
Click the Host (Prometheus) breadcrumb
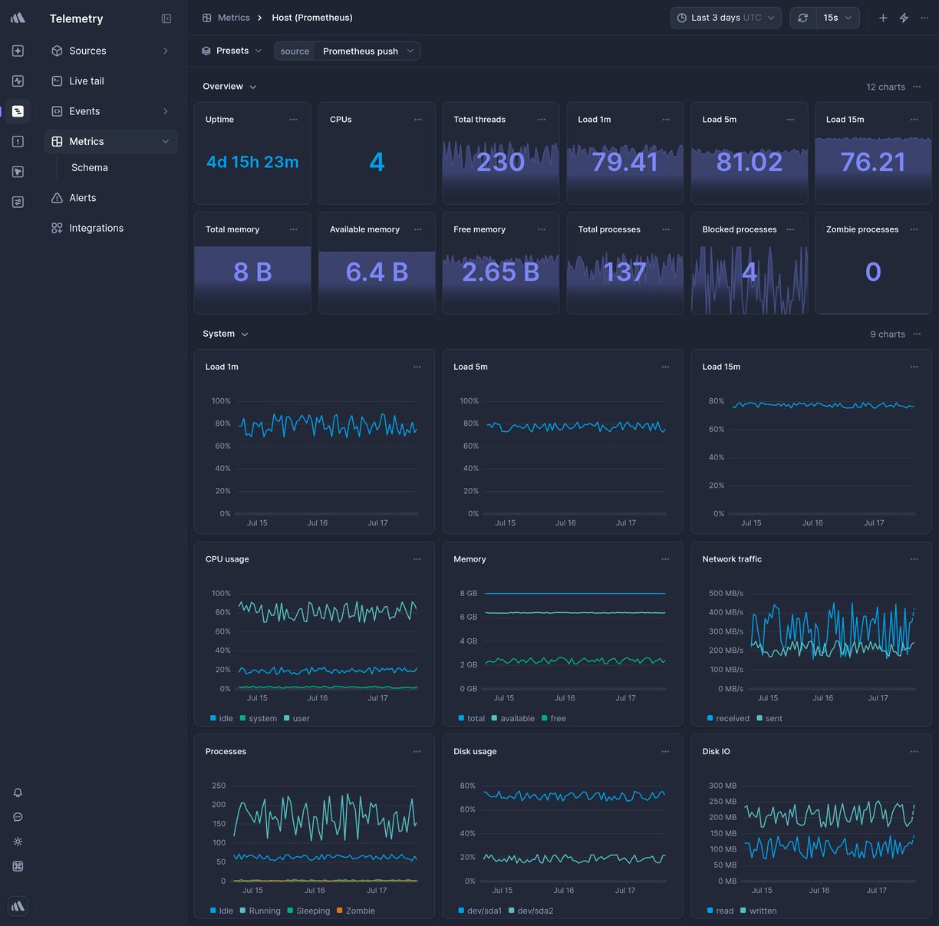tap(312, 18)
